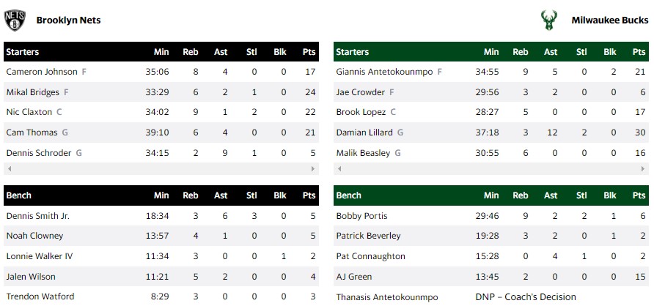This screenshot has height=306, width=654.
Task: Open the Milwaukee Bucks team name link
Action: [609, 20]
